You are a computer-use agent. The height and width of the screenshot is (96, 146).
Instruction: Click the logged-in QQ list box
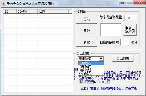point(111,30)
